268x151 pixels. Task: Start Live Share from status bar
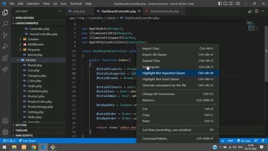coord(27,141)
